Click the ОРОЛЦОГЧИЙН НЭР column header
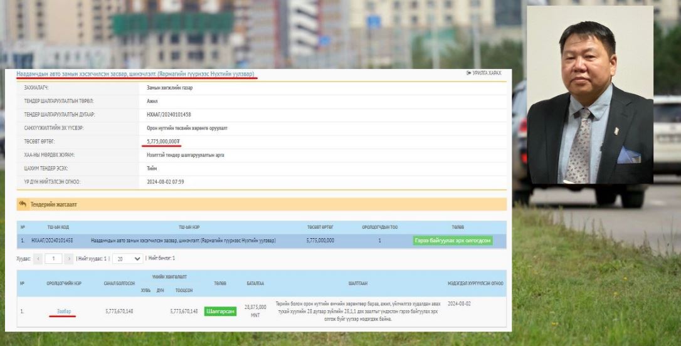The width and height of the screenshot is (681, 346). click(x=63, y=283)
